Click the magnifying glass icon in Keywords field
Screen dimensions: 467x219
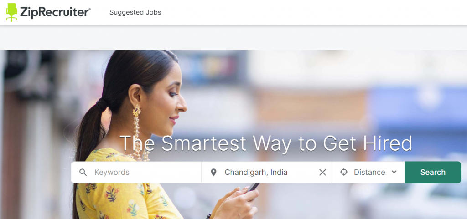click(x=83, y=173)
